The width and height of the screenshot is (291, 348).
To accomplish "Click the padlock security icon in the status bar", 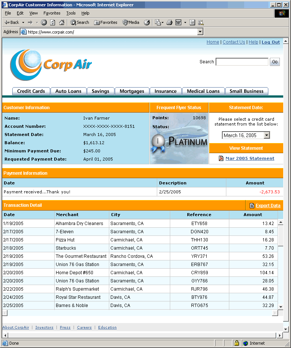I will click(237, 343).
